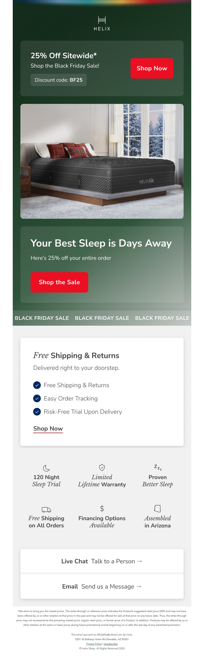Viewport: 204px width, 658px height.
Task: Click the Shop the Sale red button
Action: pos(59,282)
